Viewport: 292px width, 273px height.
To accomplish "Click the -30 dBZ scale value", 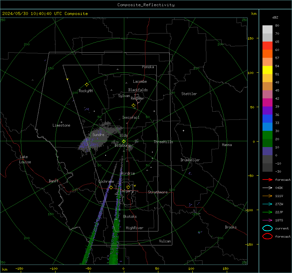I will [278, 171].
